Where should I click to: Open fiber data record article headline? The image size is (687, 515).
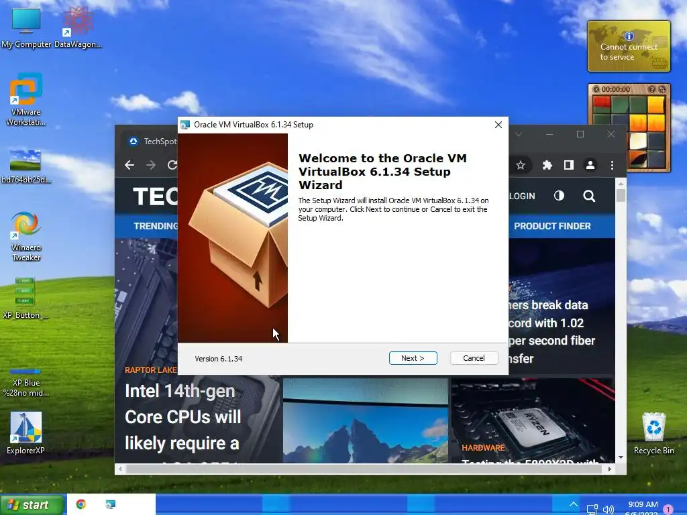[551, 331]
